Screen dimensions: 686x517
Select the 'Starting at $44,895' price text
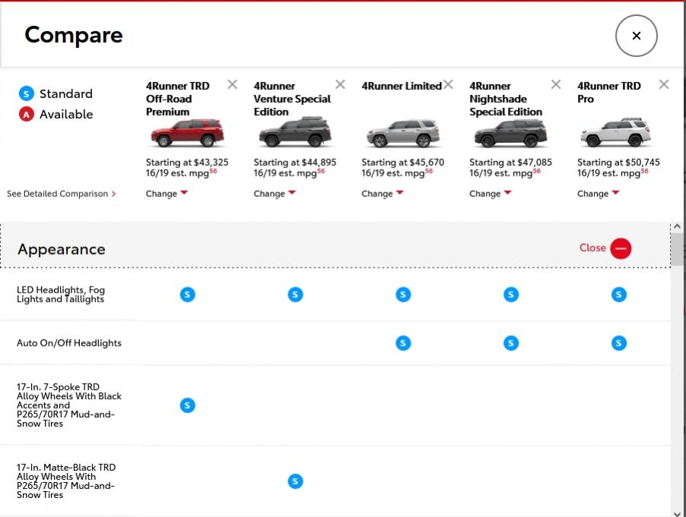point(295,162)
